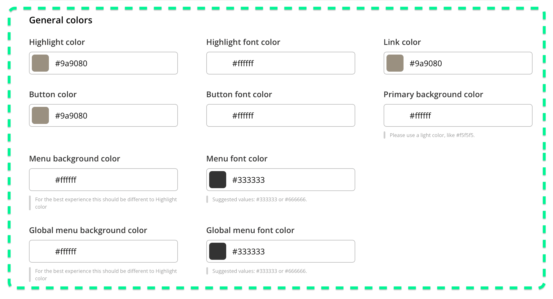553x299 pixels.
Task: Open the Highlight color swatch picker
Action: pos(40,63)
